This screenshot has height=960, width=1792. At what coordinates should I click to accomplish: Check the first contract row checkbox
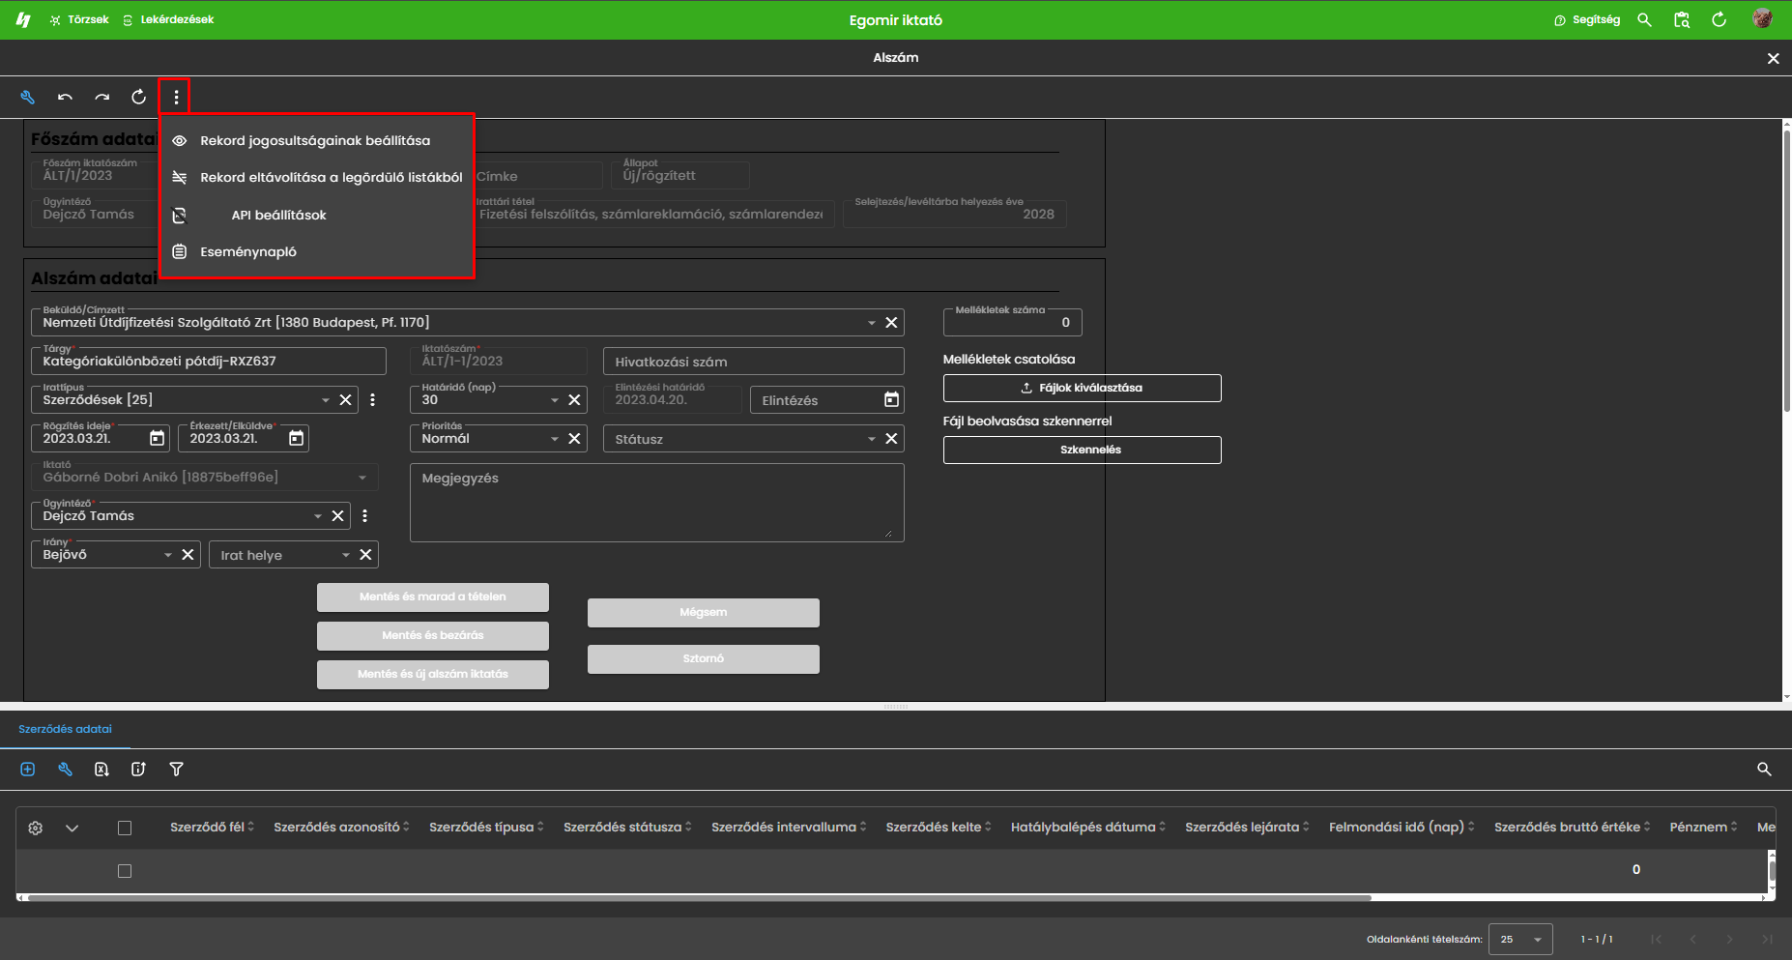pyautogui.click(x=125, y=871)
